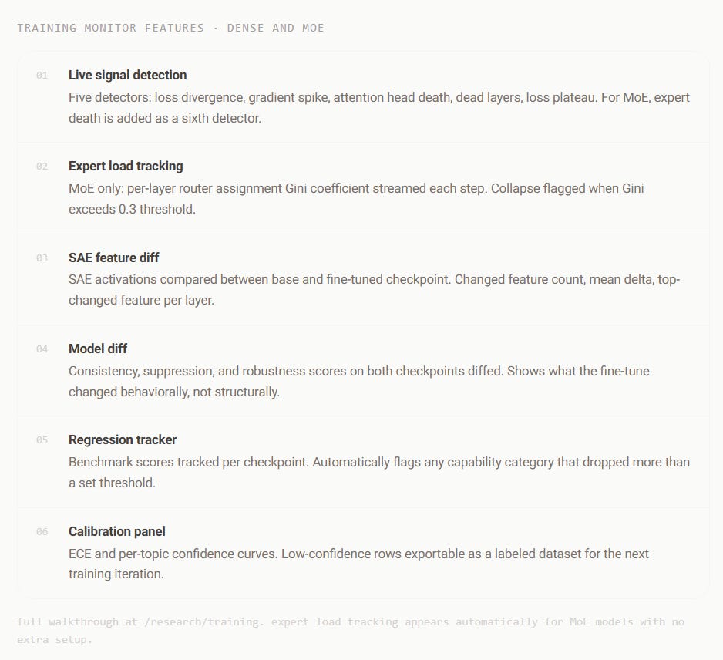This screenshot has height=660, width=723.
Task: Click the 04 number marker
Action: tap(42, 349)
